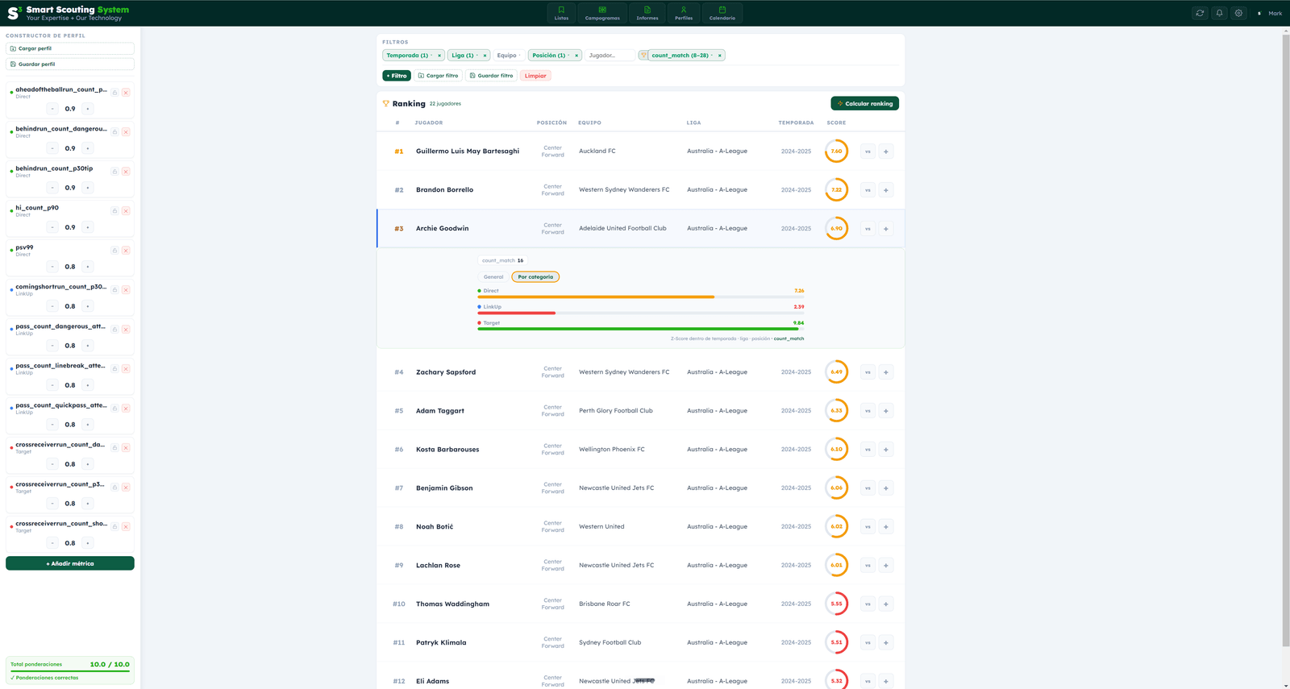Screen dimensions: 1290x689
Task: Click the LinkUp category score bar
Action: point(641,313)
